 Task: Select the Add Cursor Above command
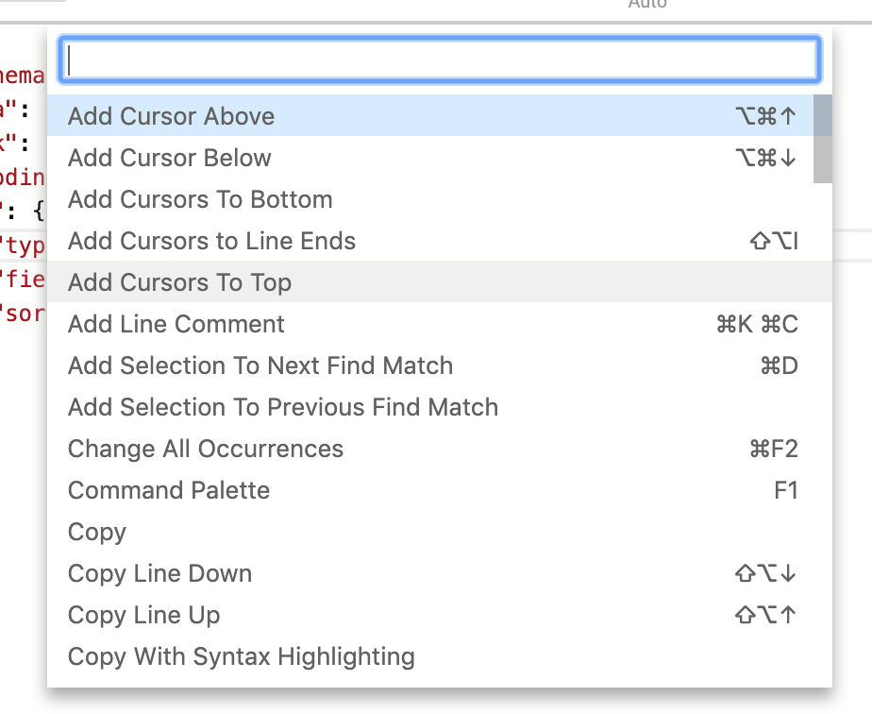tap(171, 116)
